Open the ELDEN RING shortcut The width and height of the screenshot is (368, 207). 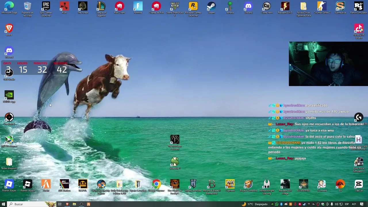(x=304, y=186)
